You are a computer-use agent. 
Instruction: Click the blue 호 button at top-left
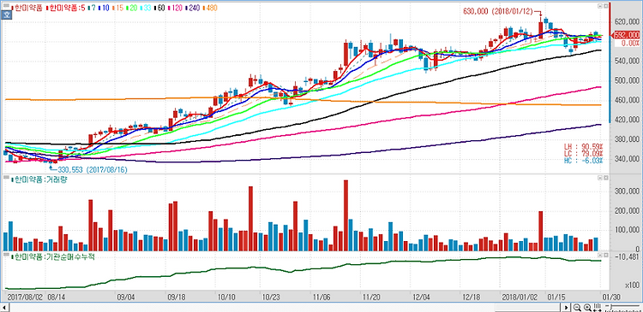[6, 15]
